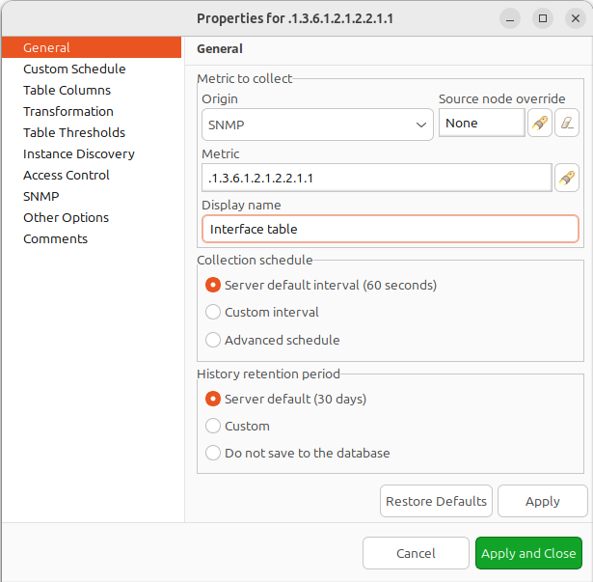This screenshot has height=582, width=593.
Task: Enable Custom history retention period
Action: click(213, 426)
